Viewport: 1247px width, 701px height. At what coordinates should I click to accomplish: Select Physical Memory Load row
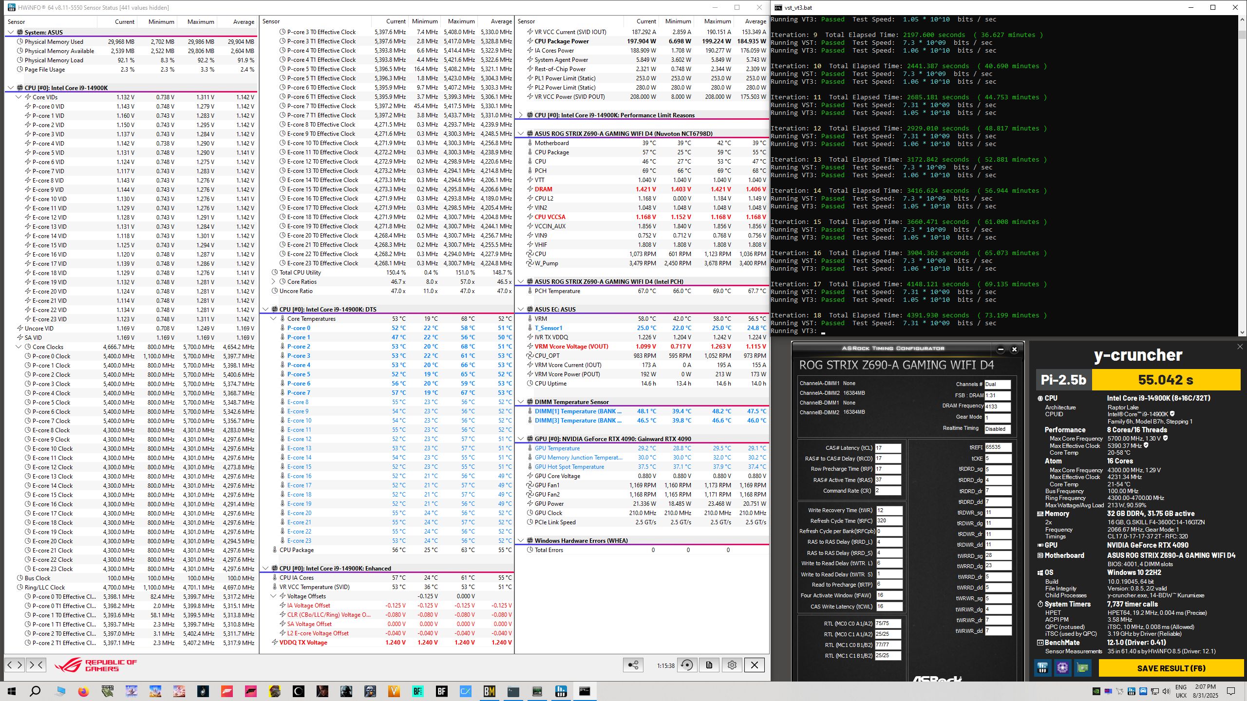(131, 60)
